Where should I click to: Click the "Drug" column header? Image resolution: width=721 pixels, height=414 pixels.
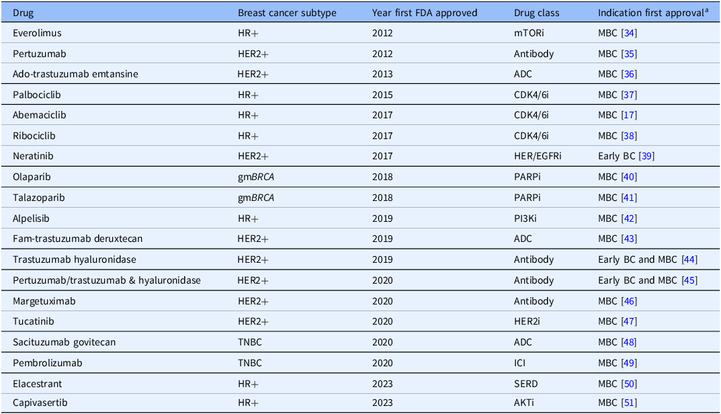click(x=23, y=13)
